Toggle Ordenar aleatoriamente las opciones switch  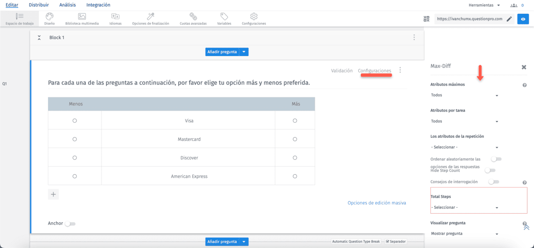(x=496, y=159)
